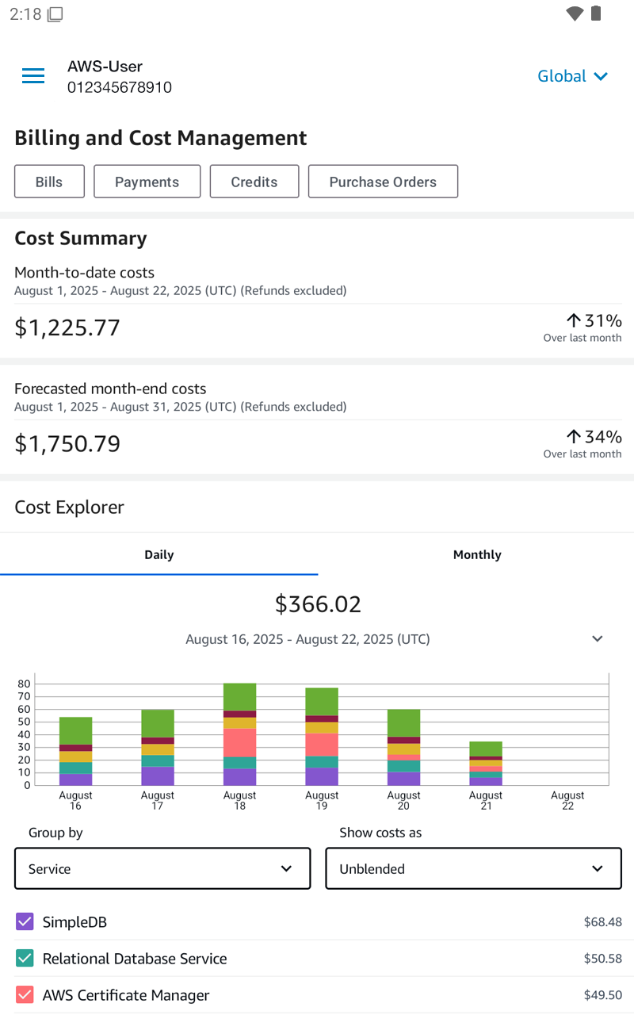The width and height of the screenshot is (634, 1015).
Task: Tap the August 22 axis label
Action: (x=567, y=800)
